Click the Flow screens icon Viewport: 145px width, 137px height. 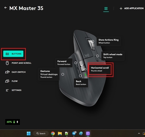pos(7,81)
